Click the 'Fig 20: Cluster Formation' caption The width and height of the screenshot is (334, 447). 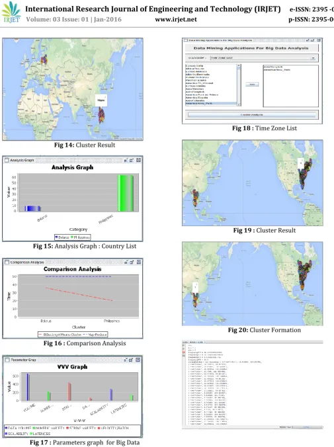[265, 330]
